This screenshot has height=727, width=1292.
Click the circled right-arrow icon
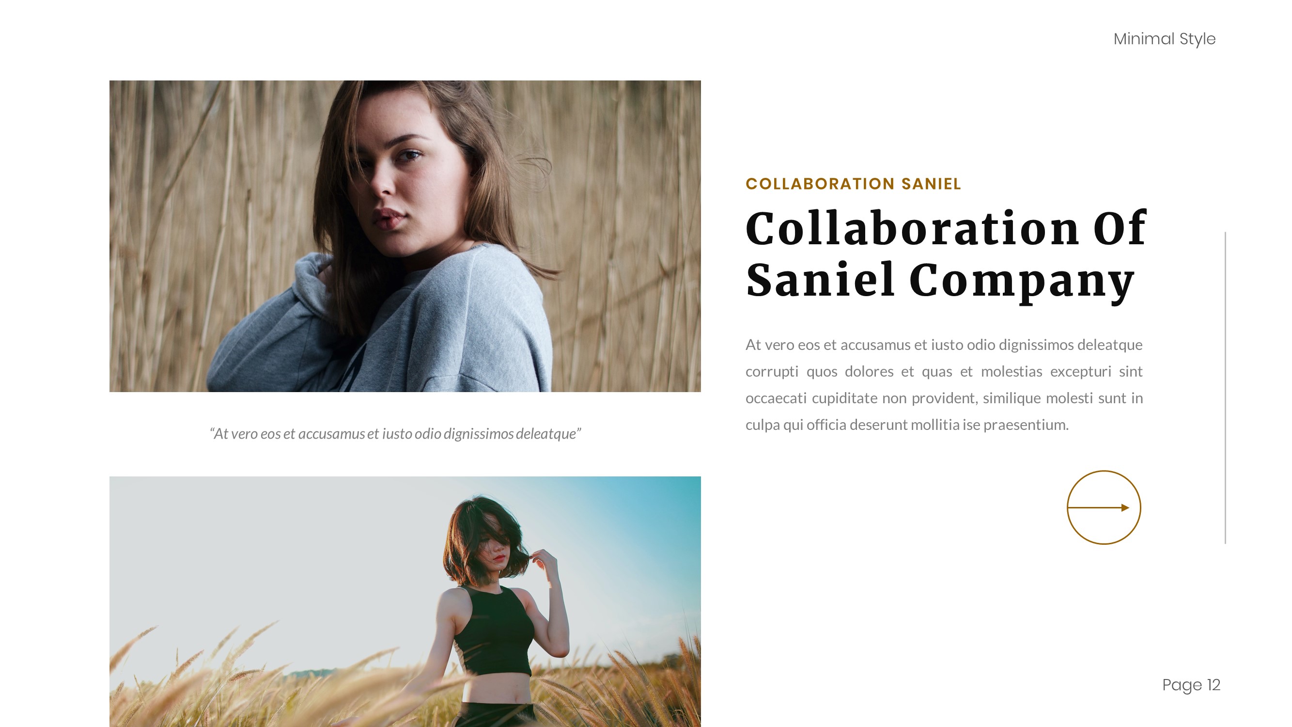(1104, 507)
